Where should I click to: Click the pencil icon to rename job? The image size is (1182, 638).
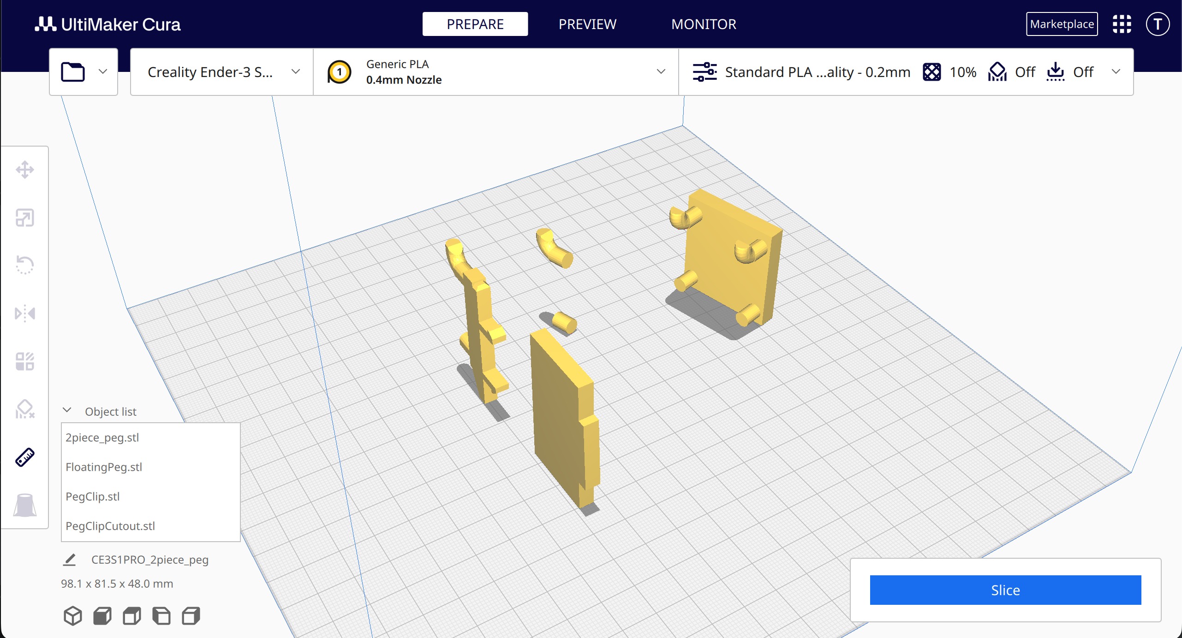tap(69, 560)
